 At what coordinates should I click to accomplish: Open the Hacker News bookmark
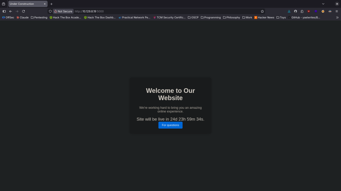[x=264, y=18]
